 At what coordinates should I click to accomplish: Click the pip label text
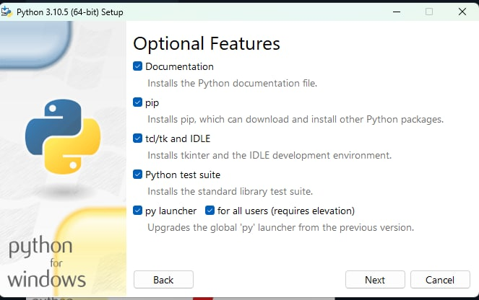[152, 103]
